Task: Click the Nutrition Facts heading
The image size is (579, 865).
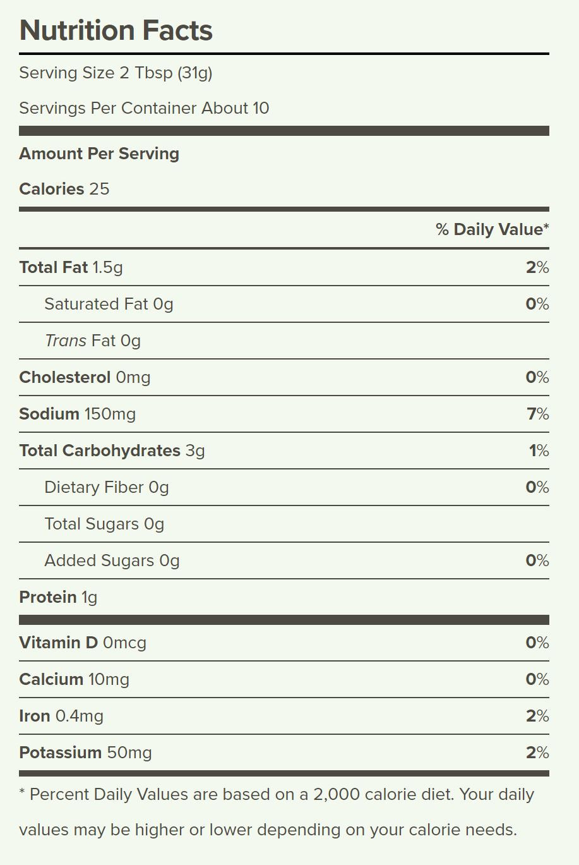Action: (x=116, y=30)
